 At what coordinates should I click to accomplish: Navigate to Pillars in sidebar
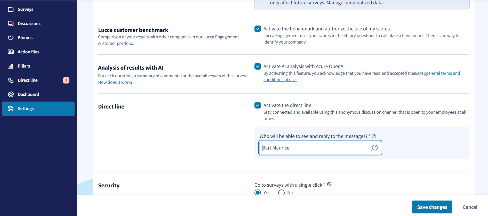(38, 66)
